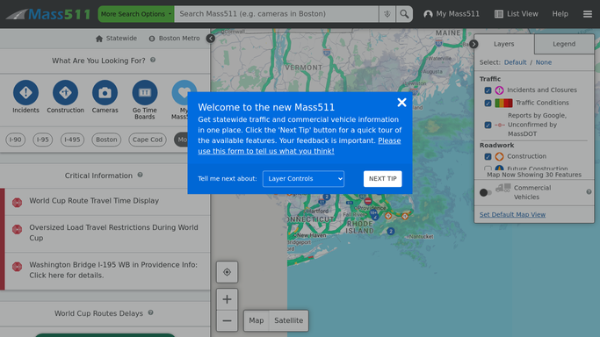
Task: Open the Set Default Map View link
Action: (512, 214)
